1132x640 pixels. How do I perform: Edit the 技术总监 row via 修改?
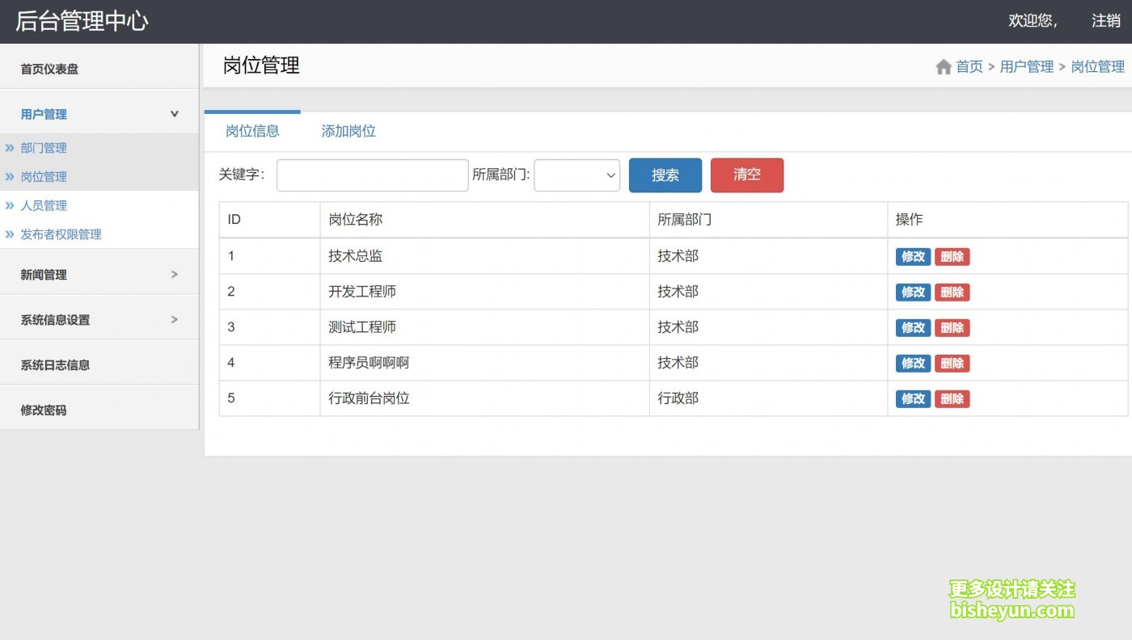913,257
